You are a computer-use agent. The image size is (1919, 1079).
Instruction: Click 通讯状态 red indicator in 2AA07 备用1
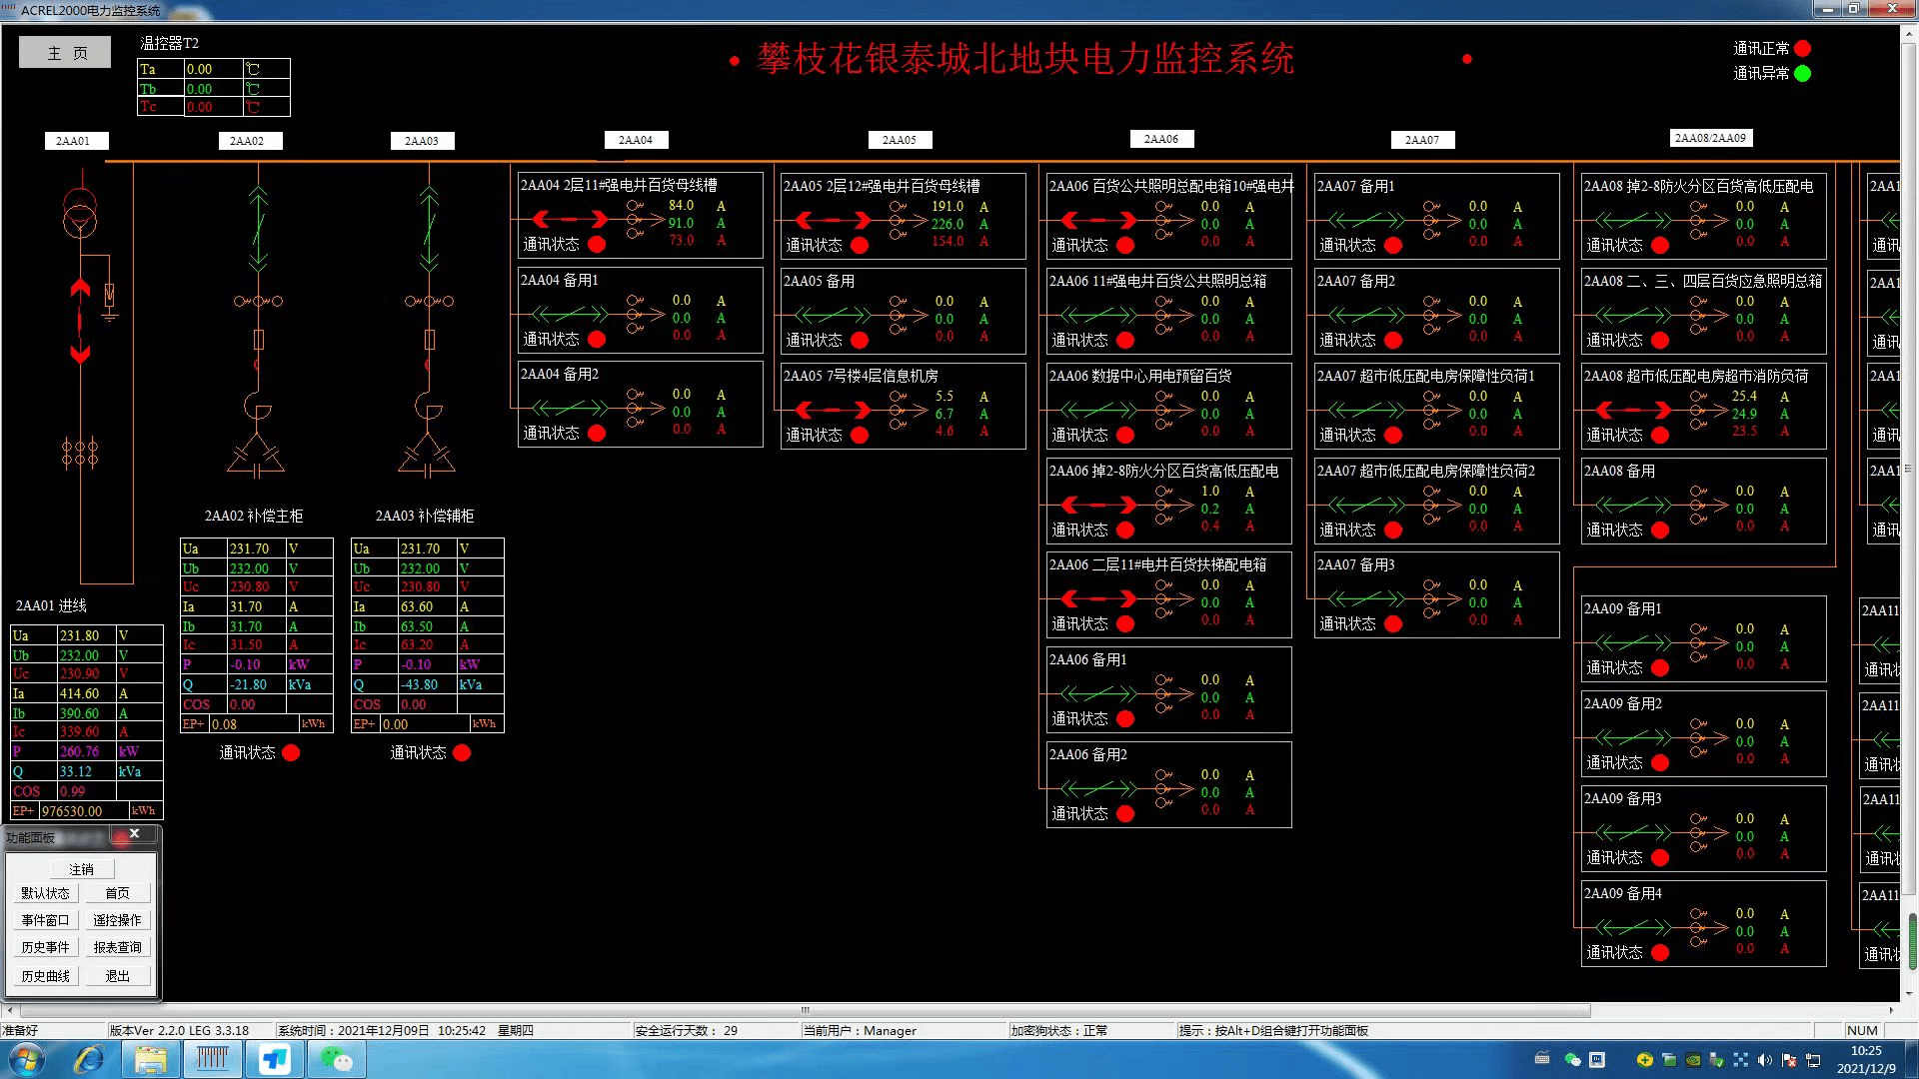tap(1393, 245)
